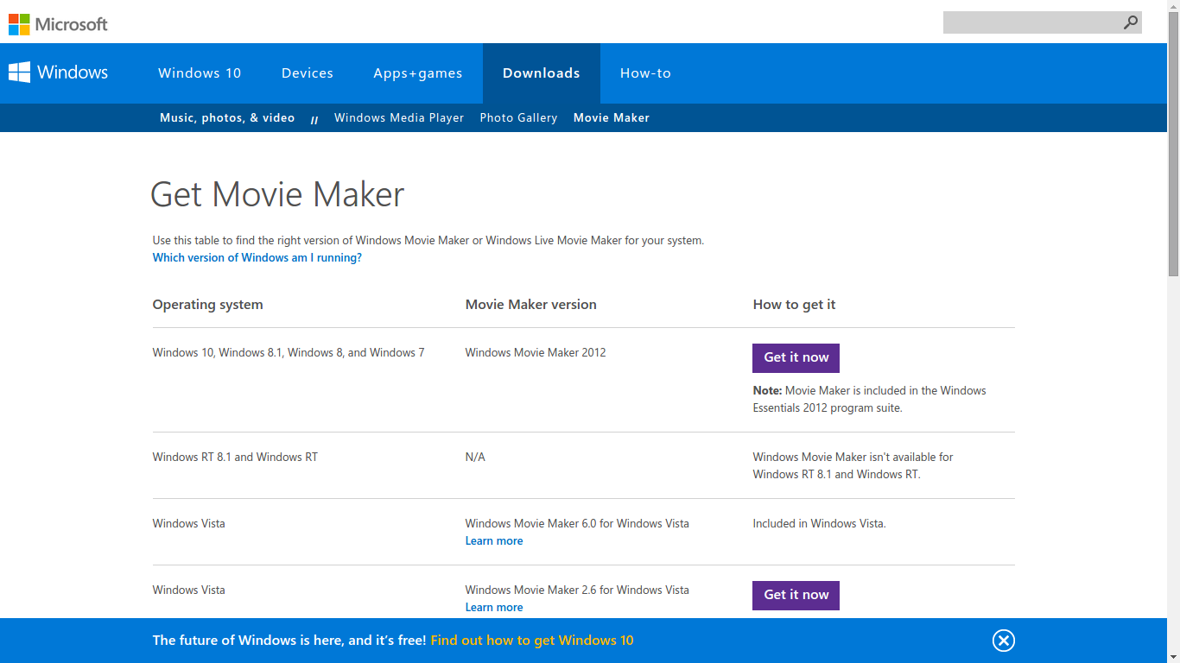Click 'Operating system' column header
1180x663 pixels.
pos(208,305)
